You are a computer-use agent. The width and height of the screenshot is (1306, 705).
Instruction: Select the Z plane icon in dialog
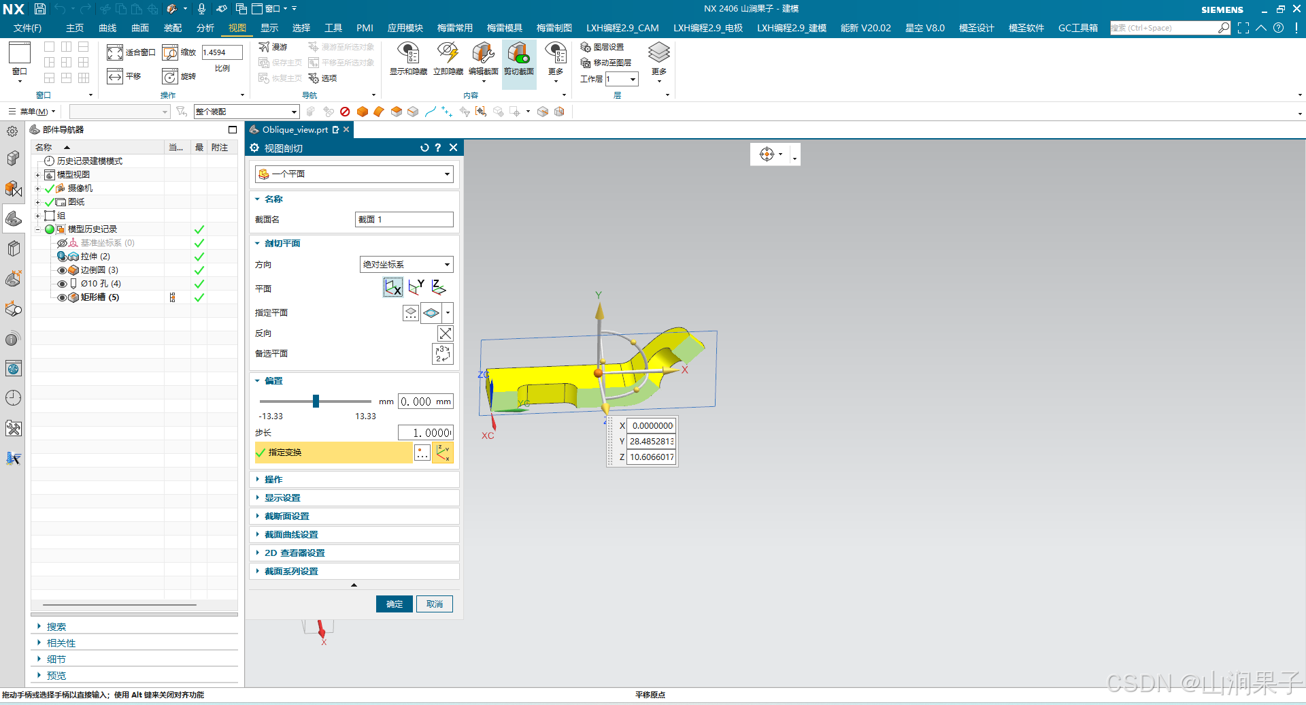click(x=439, y=288)
